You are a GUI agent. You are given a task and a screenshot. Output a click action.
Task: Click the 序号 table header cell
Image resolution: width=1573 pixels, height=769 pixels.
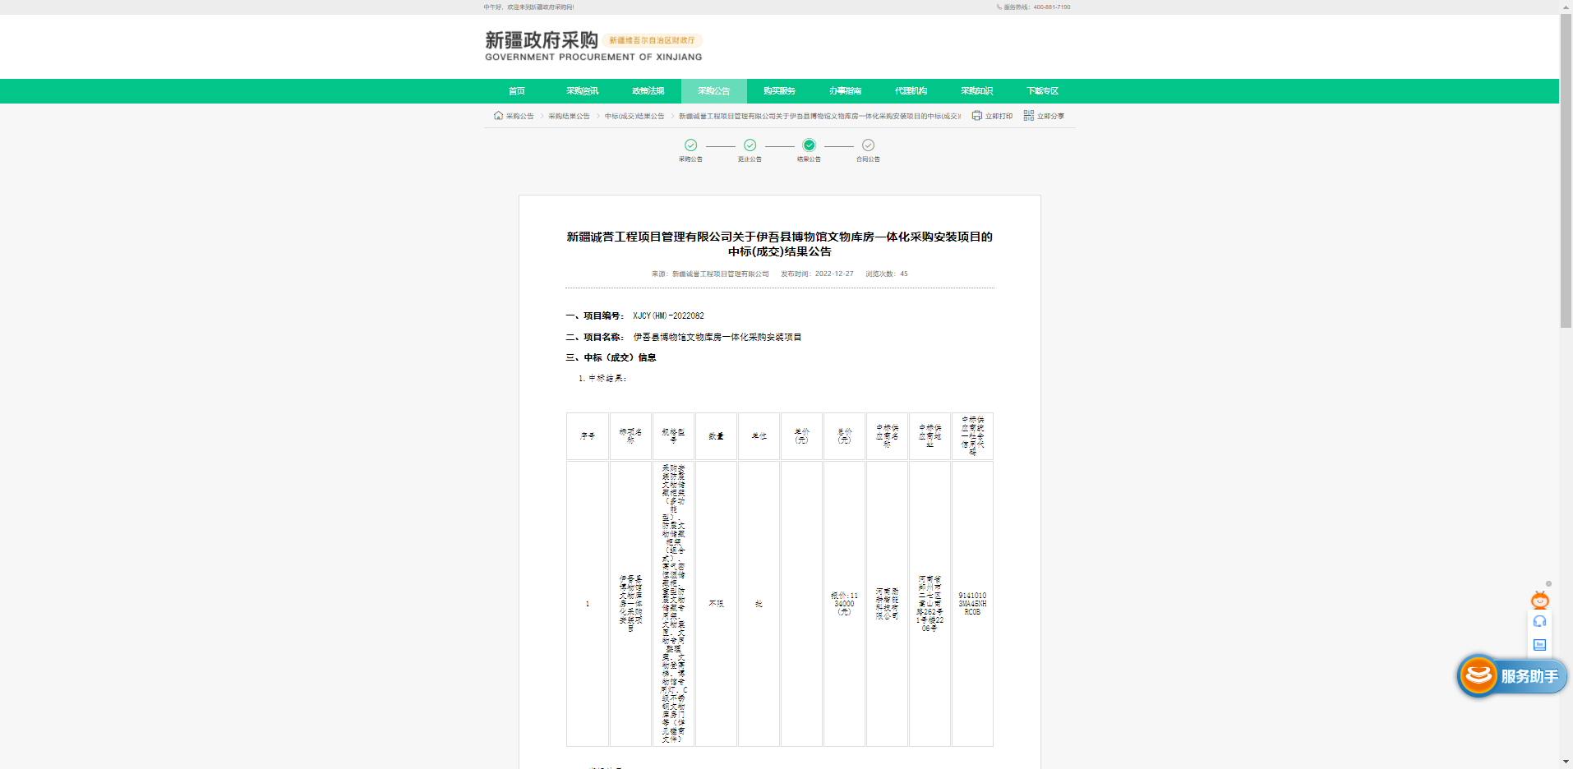(x=588, y=436)
